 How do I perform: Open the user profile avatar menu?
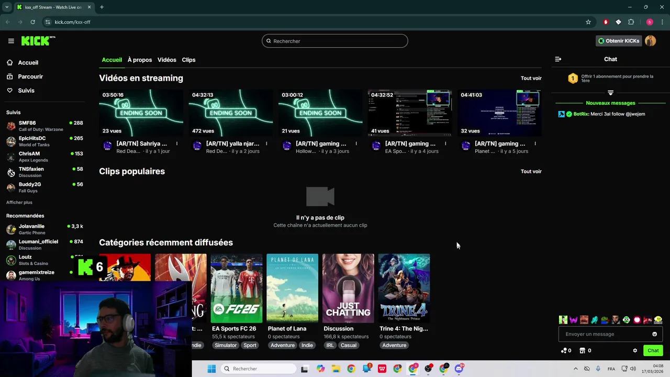(x=651, y=41)
